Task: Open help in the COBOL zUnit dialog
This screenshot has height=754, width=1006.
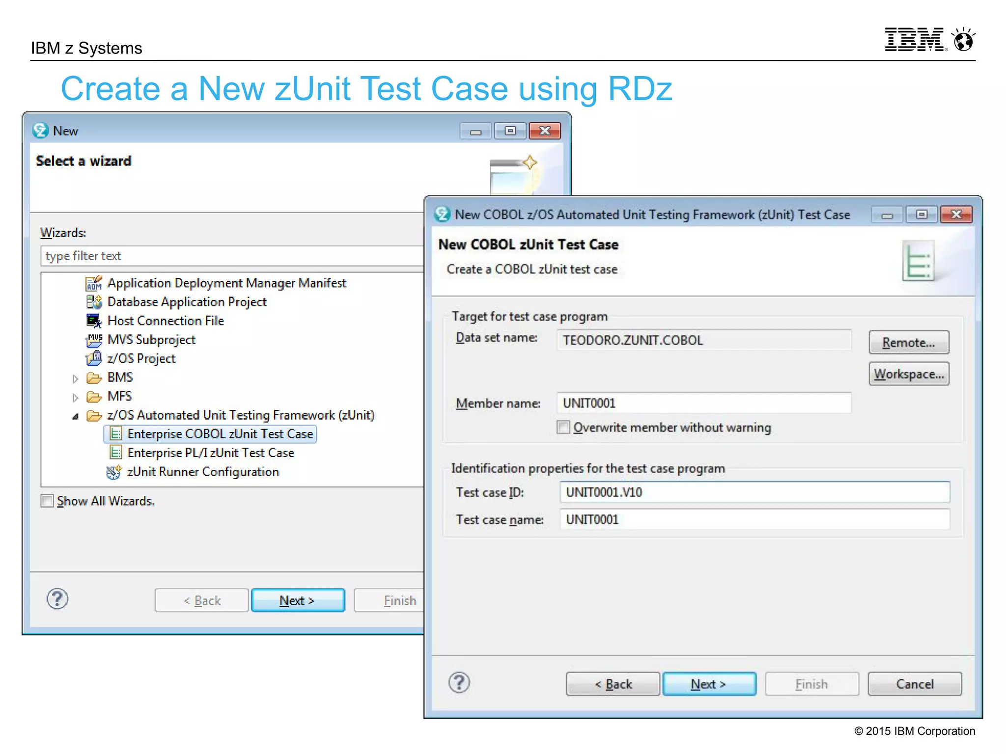Action: click(459, 683)
